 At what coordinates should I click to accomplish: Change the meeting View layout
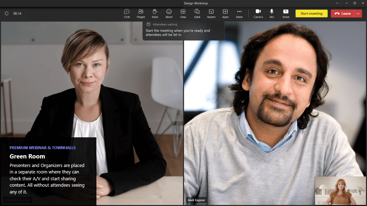pos(183,13)
